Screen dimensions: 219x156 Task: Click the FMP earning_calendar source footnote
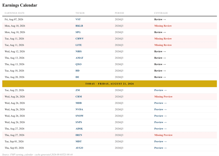pos(38,154)
